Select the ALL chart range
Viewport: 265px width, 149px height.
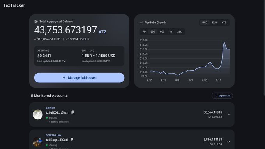(x=180, y=32)
